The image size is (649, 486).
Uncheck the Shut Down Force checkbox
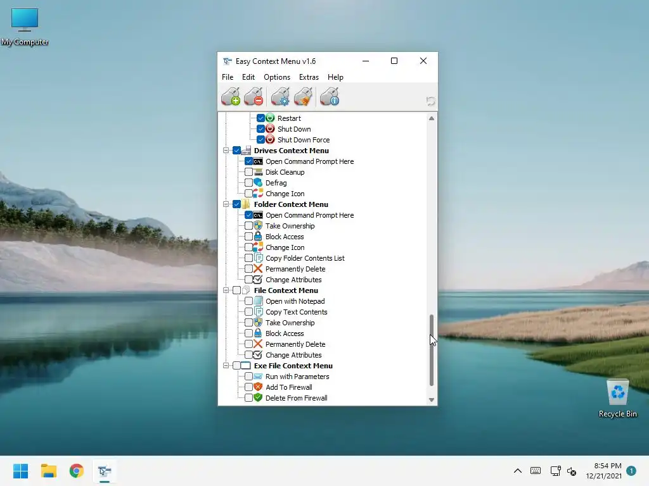[x=260, y=139]
